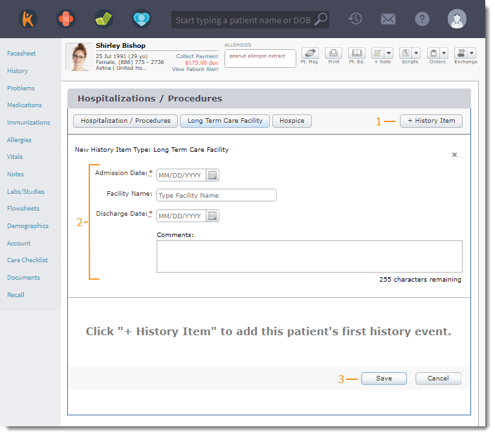The width and height of the screenshot is (495, 436).
Task: Open Notes in the sidebar
Action: 15,174
